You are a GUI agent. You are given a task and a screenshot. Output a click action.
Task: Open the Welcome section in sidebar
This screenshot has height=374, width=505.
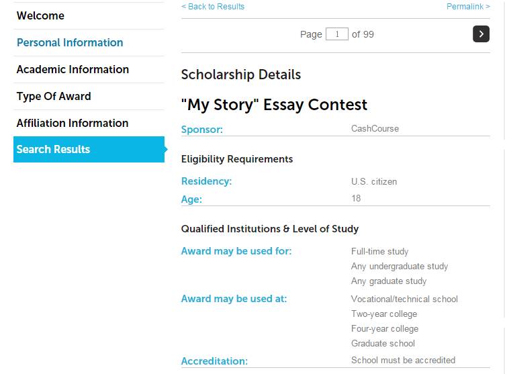[40, 15]
